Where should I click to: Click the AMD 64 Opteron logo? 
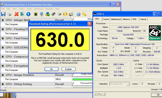click(155, 33)
